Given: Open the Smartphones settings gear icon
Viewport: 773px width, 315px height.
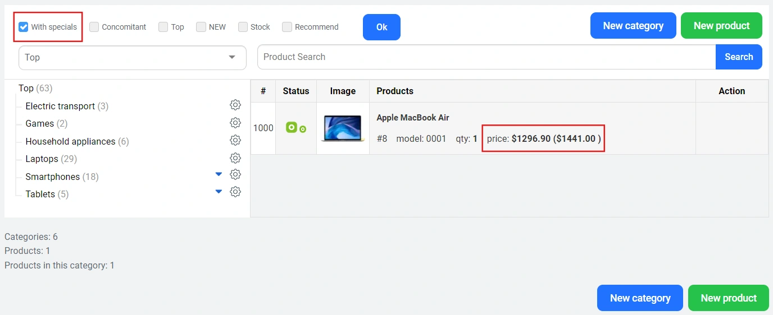Looking at the screenshot, I should click(235, 174).
